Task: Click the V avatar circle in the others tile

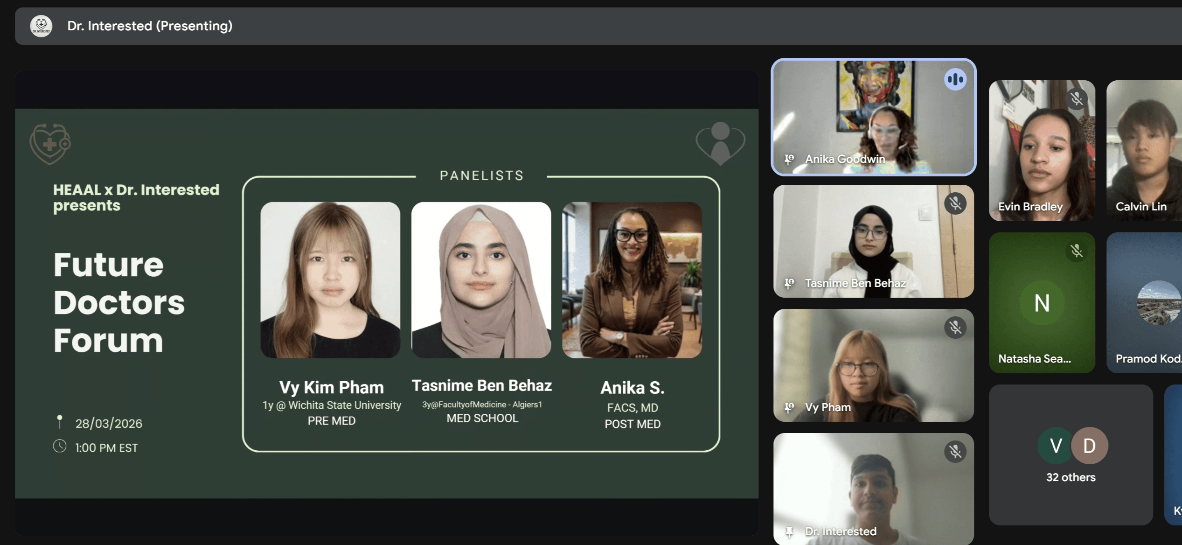Action: pos(1055,445)
